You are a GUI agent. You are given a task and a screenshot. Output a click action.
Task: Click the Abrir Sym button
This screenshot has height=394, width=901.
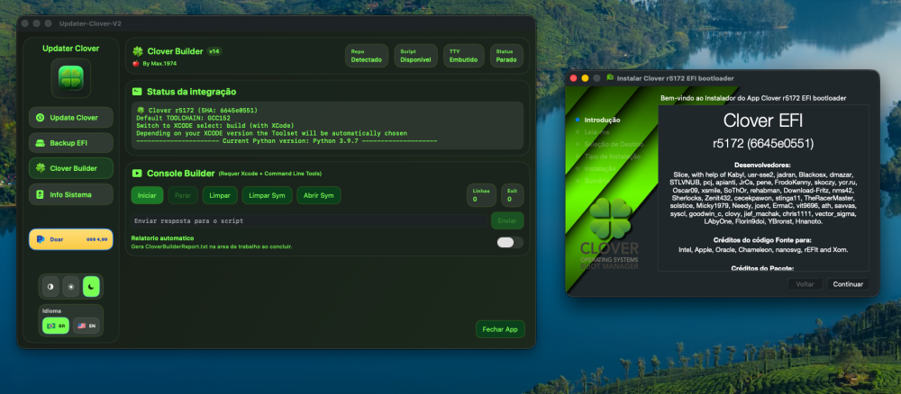319,195
